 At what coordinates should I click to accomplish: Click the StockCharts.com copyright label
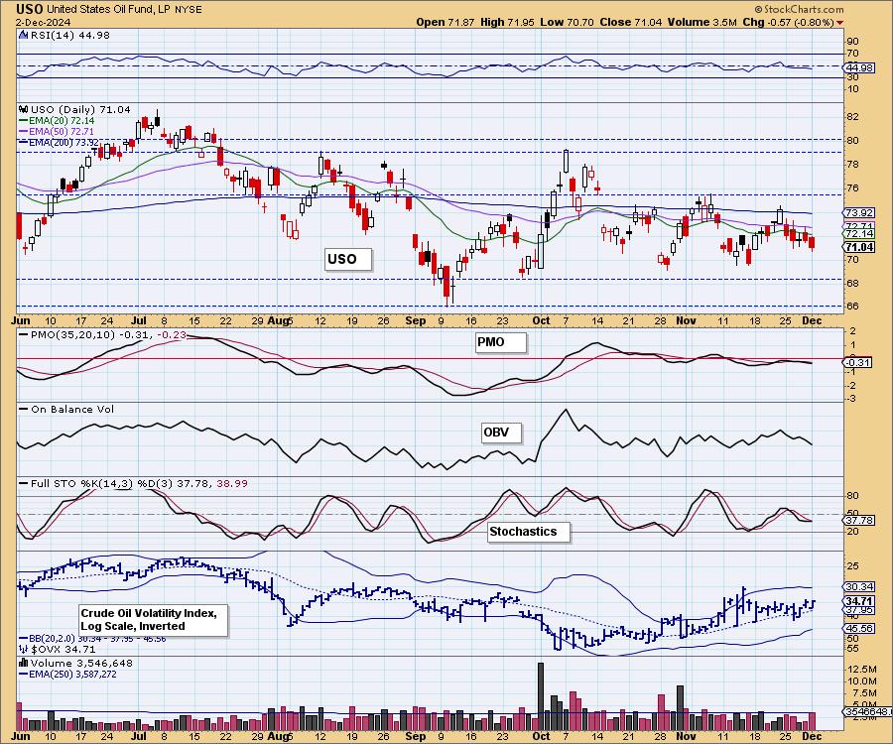(x=799, y=9)
